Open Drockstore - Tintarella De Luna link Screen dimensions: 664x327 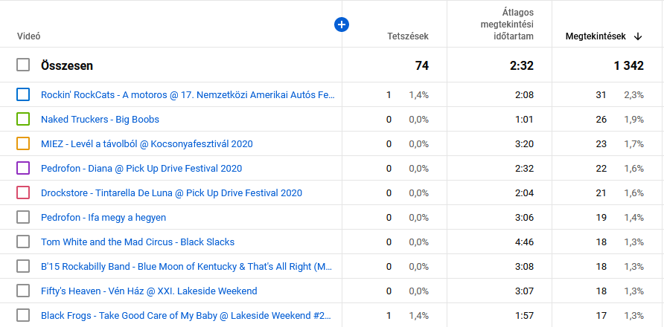[171, 193]
